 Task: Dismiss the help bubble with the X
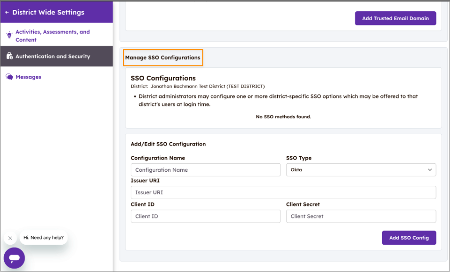coord(10,238)
